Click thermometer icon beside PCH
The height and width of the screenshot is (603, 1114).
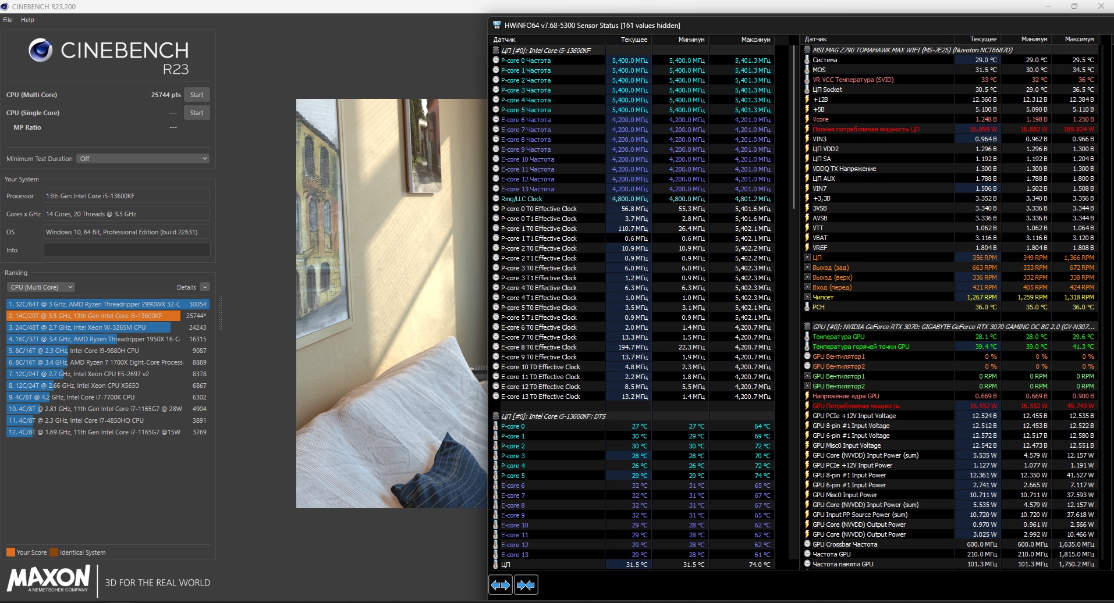click(x=807, y=307)
